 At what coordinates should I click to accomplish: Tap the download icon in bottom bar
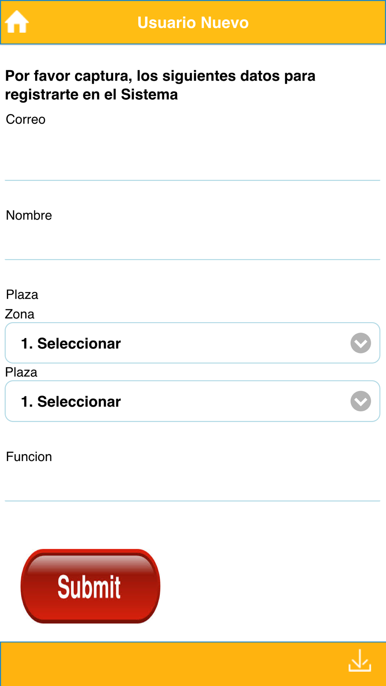(x=360, y=661)
